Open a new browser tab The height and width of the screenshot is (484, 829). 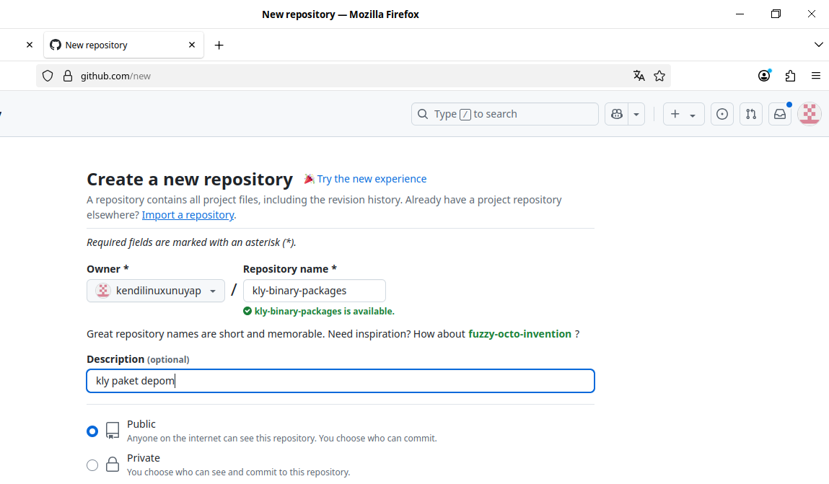[x=219, y=45]
